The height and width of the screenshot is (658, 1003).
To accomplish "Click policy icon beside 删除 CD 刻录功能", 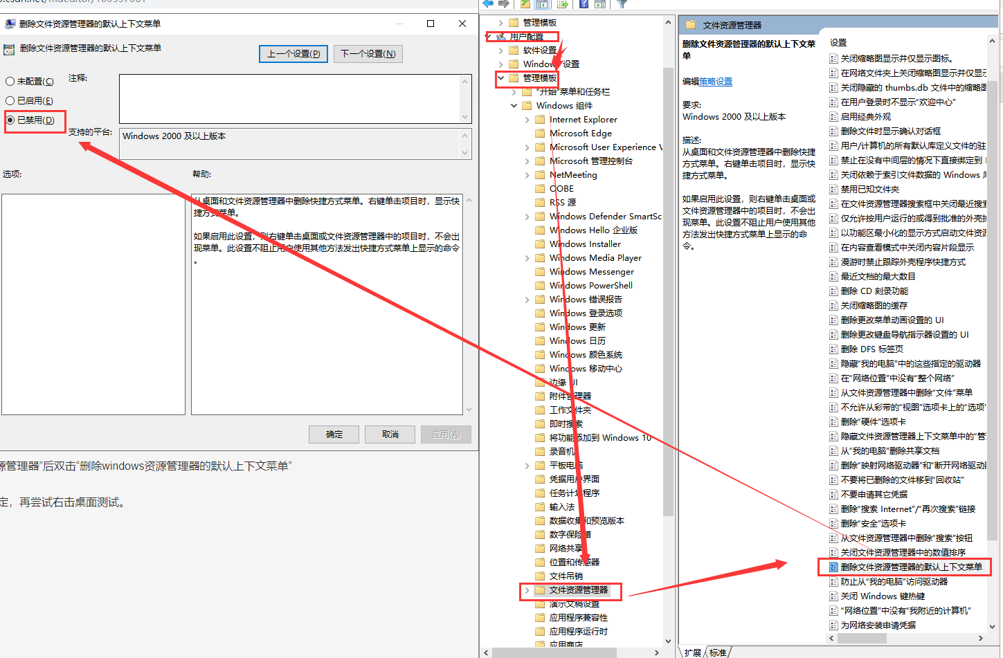I will [x=834, y=291].
